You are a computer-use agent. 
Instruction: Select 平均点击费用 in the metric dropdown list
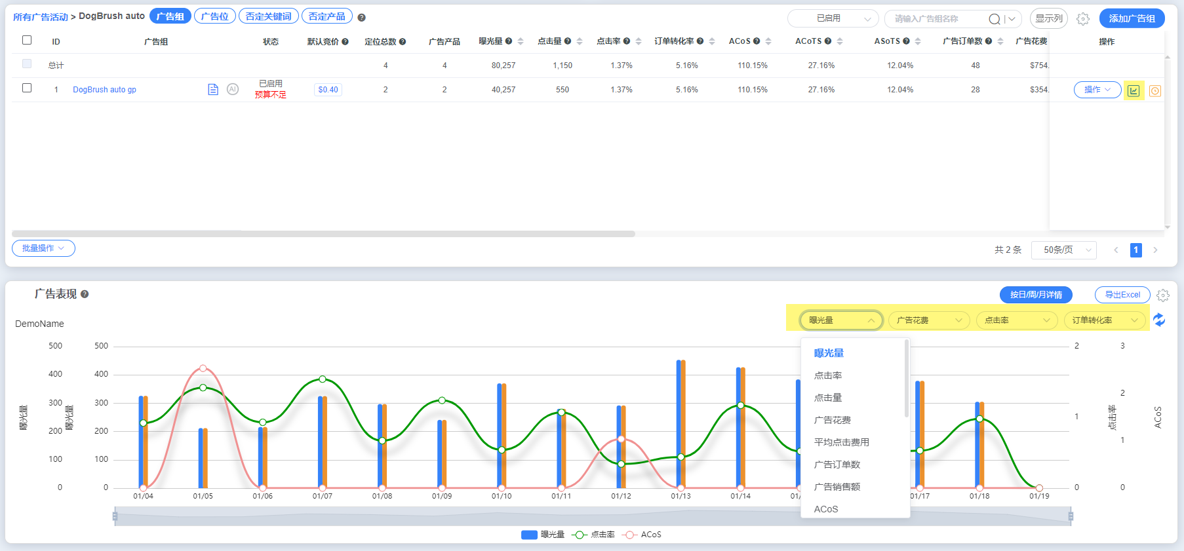click(842, 442)
